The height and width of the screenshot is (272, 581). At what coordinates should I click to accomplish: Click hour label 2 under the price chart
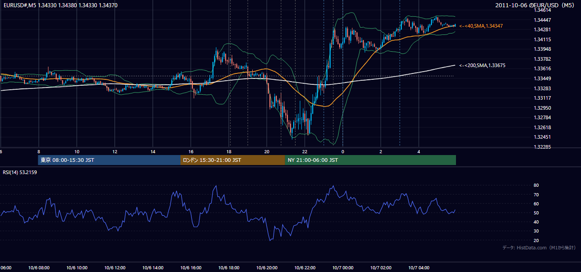click(381, 151)
